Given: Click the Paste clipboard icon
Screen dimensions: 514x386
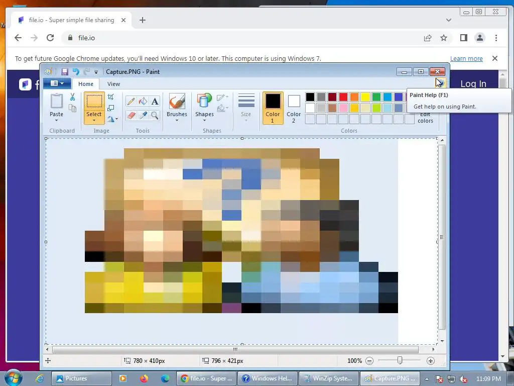Looking at the screenshot, I should [56, 101].
